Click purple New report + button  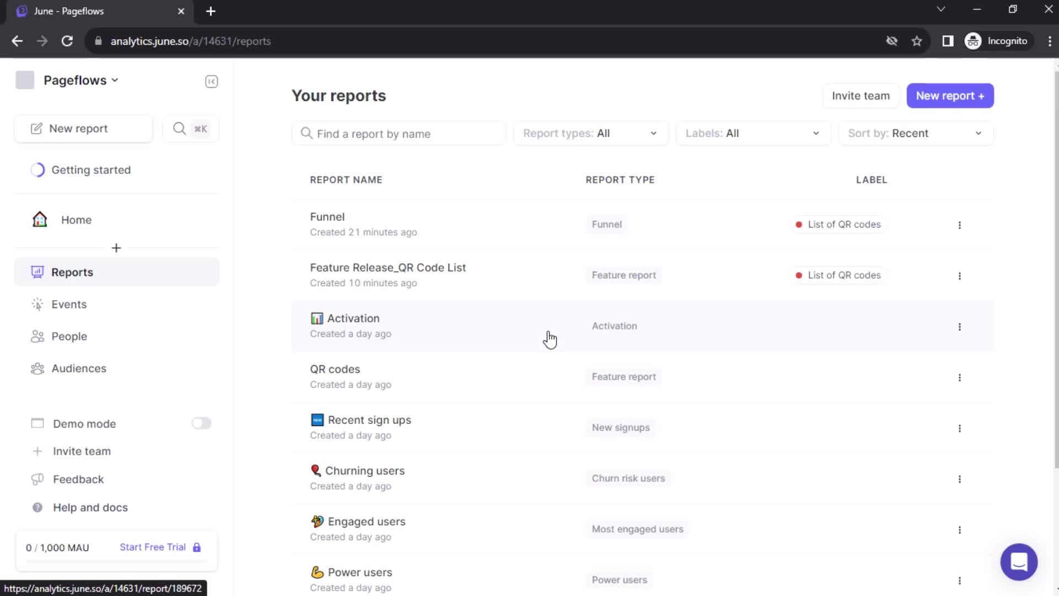[x=950, y=96]
